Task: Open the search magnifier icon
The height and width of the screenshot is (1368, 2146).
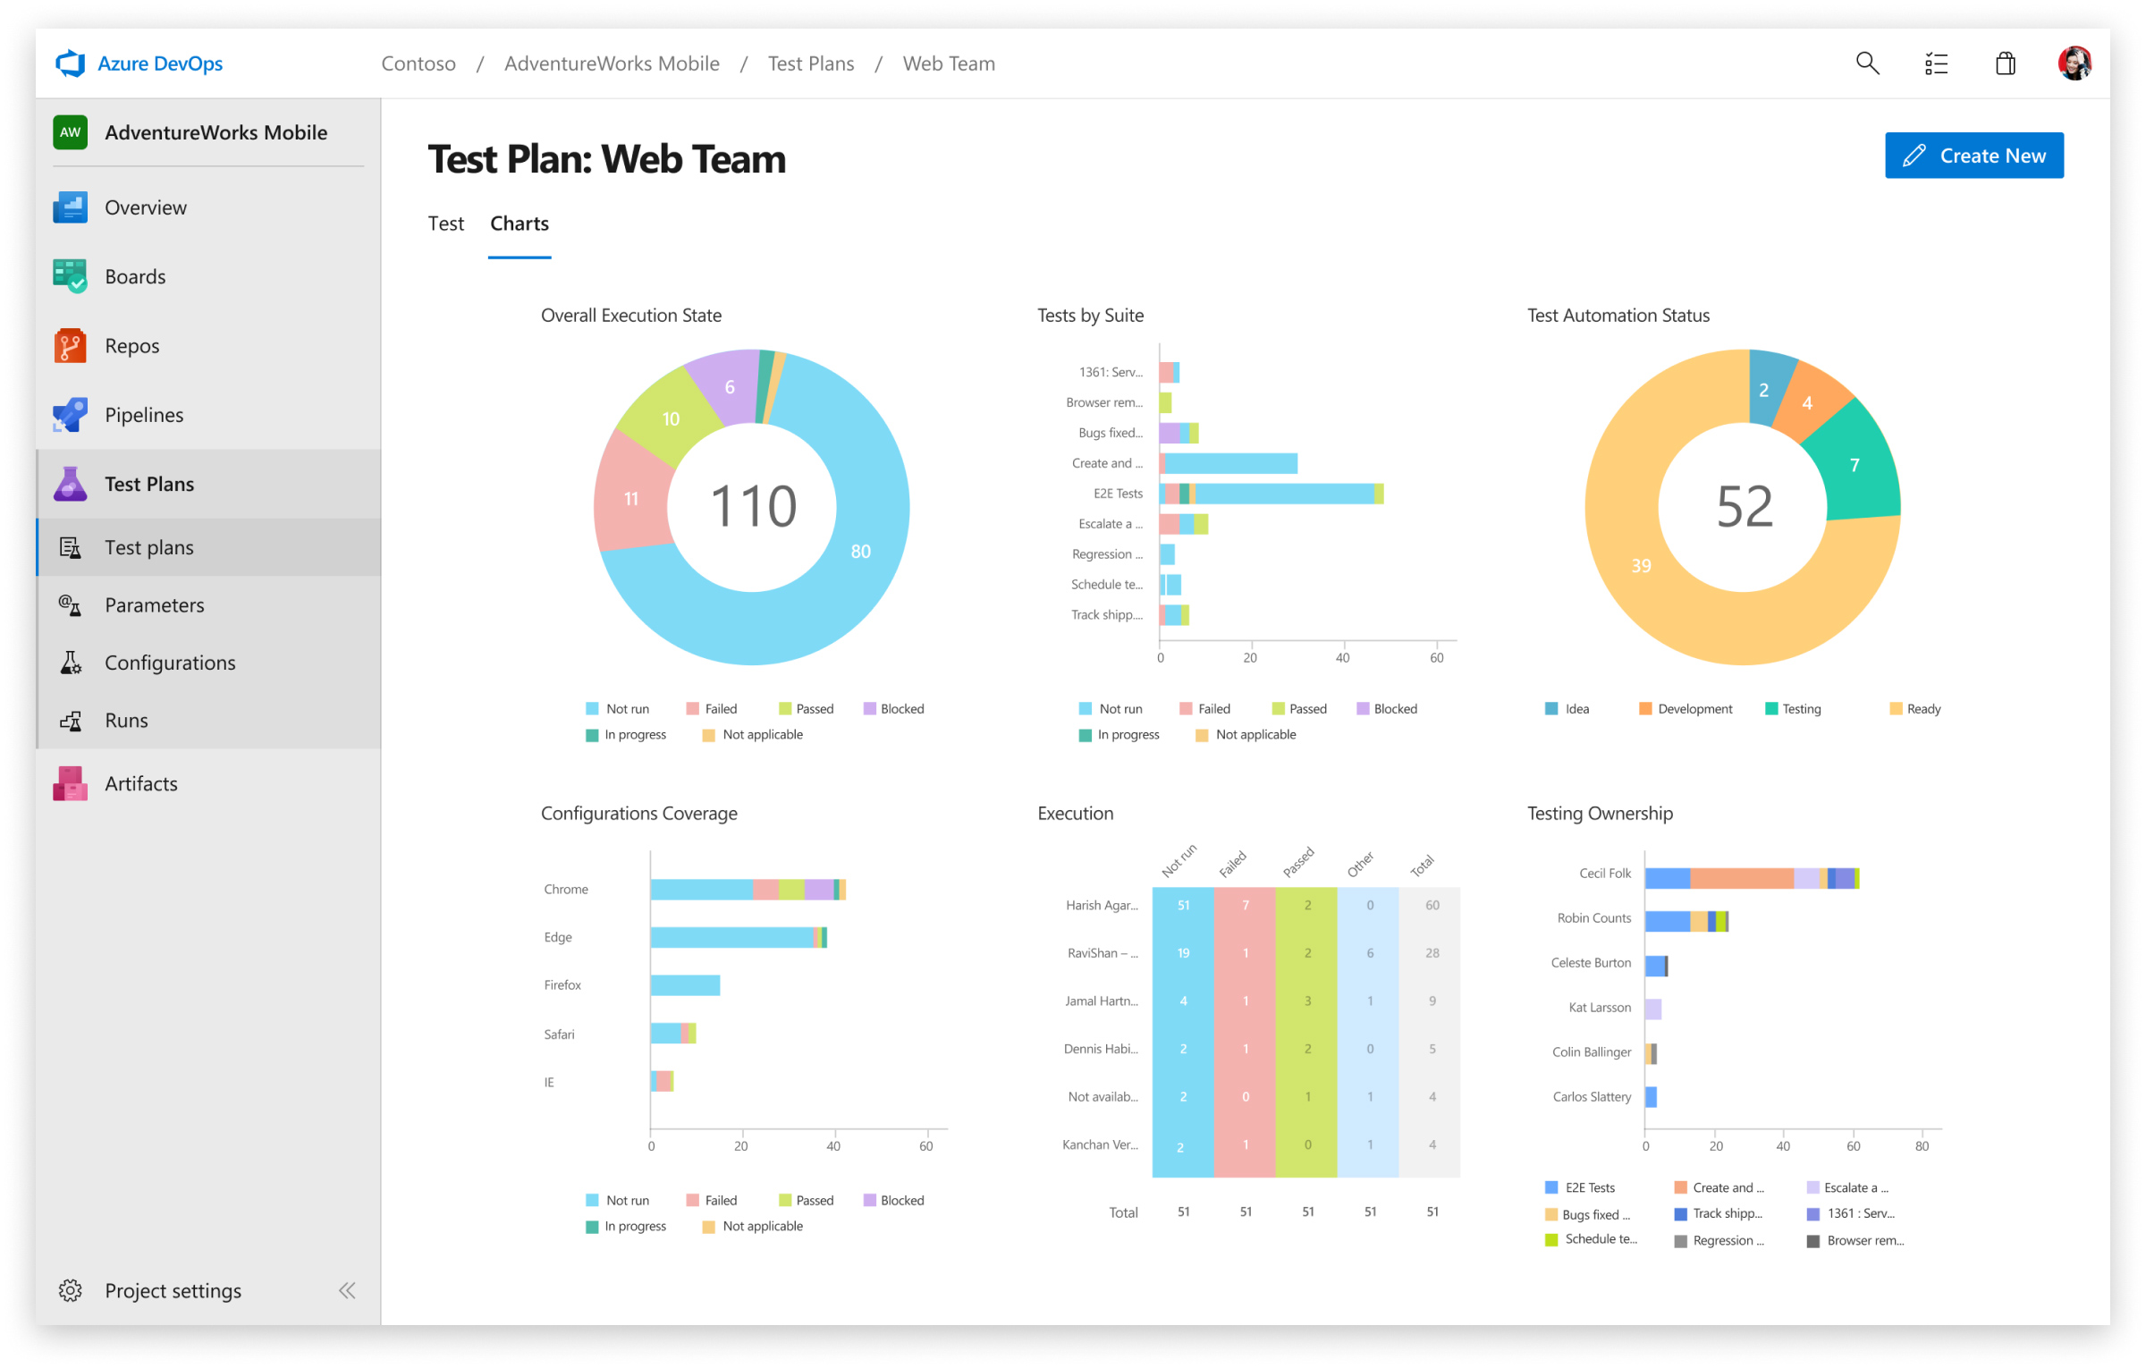Action: [1867, 63]
